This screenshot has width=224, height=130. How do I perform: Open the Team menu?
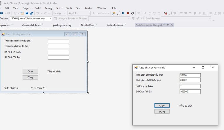point(59,8)
